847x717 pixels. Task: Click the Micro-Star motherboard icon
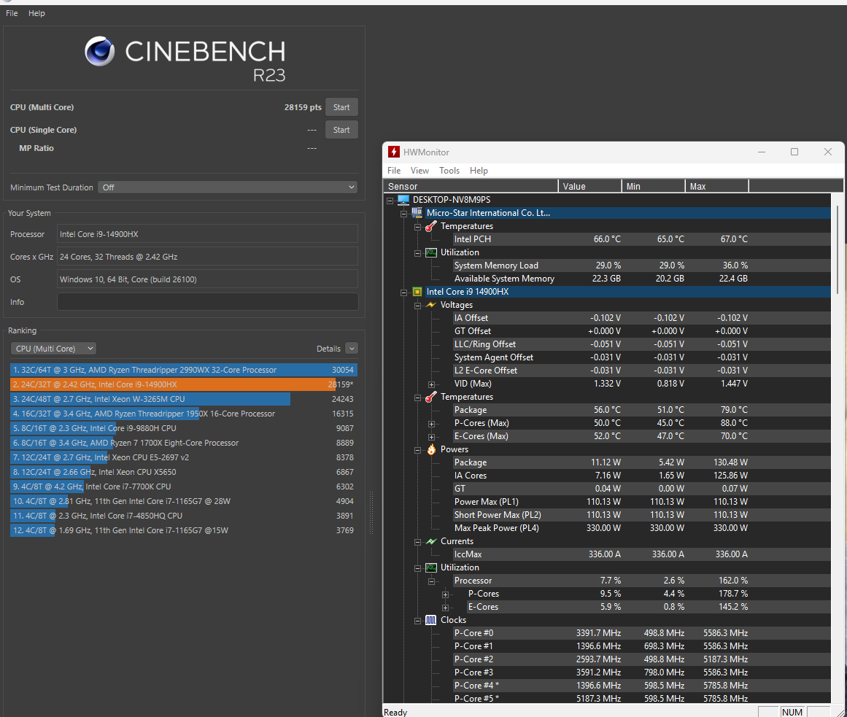417,213
